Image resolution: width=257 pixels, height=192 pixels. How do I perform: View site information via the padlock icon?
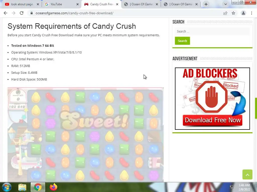[32, 13]
